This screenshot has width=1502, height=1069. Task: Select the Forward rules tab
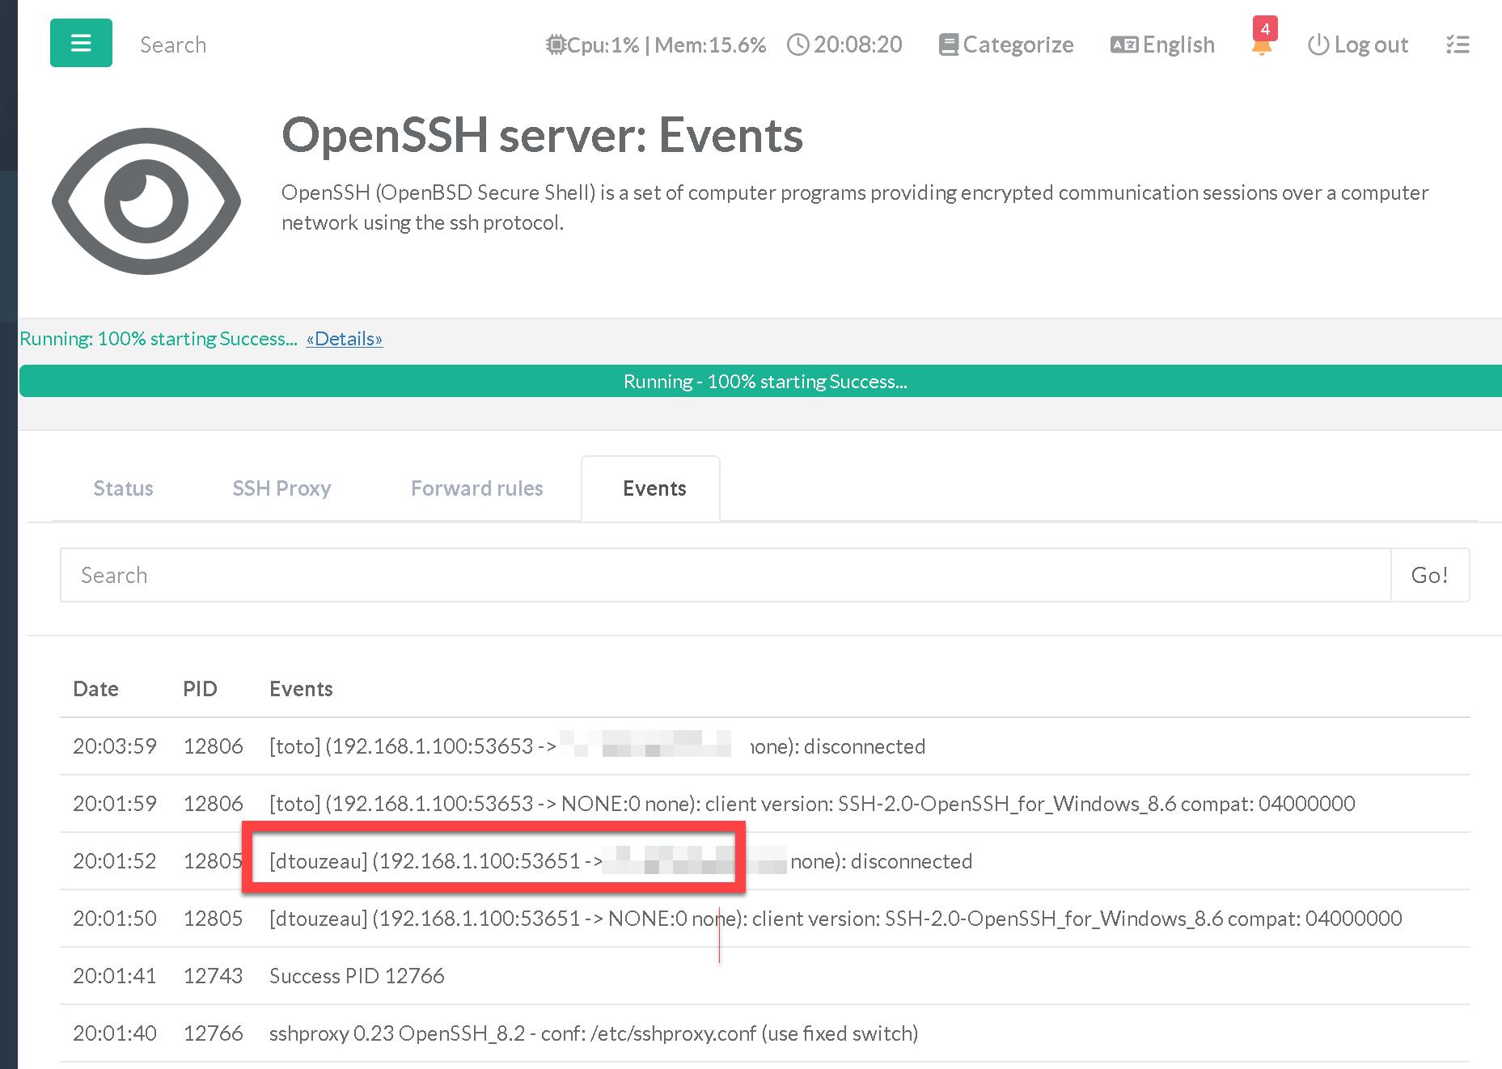(x=476, y=488)
